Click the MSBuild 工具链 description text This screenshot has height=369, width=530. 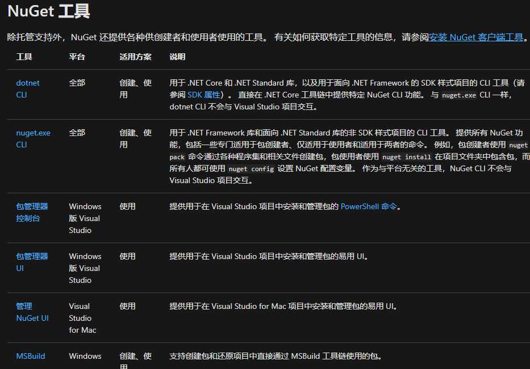pyautogui.click(x=276, y=356)
